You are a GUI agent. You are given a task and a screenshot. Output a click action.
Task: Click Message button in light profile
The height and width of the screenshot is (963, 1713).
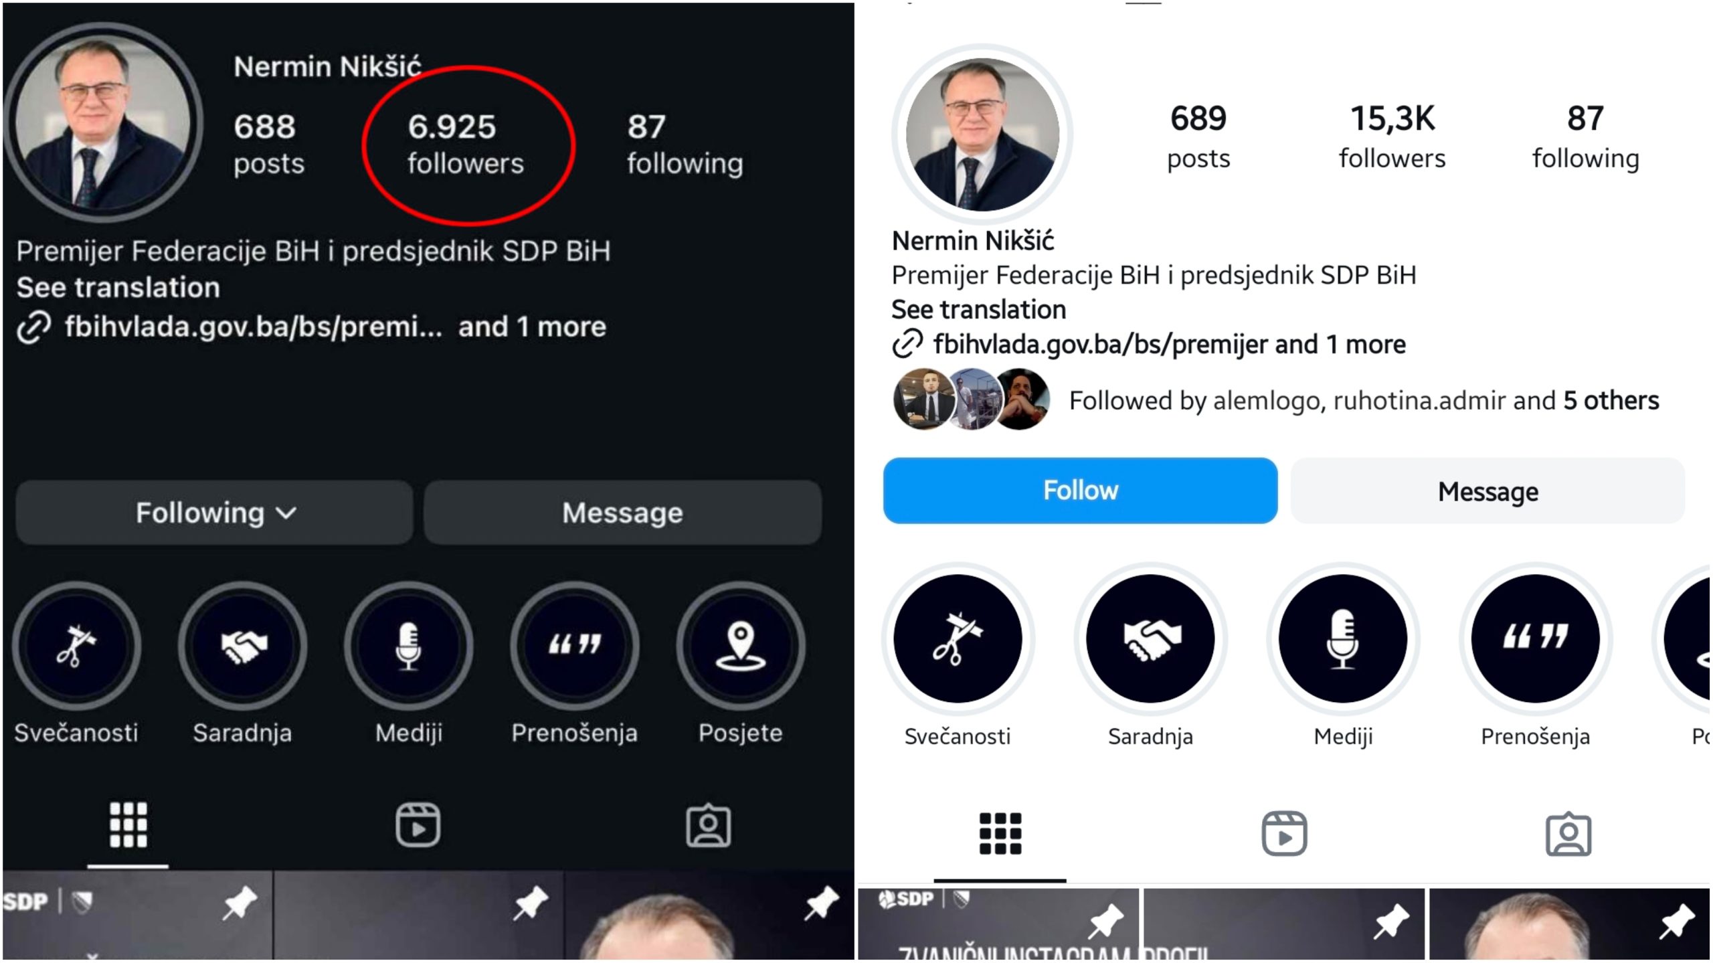click(1487, 491)
